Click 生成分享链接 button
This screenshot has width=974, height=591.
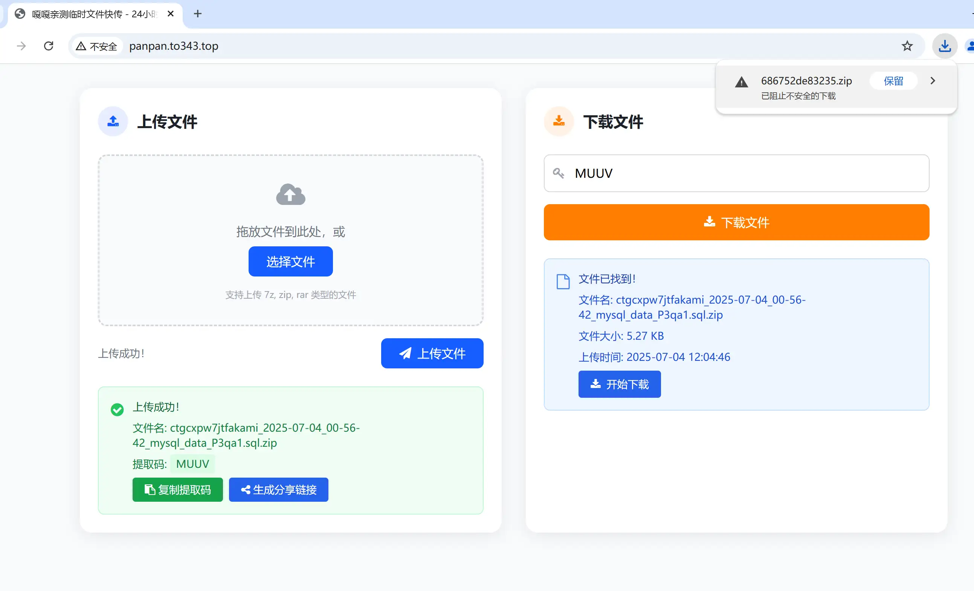pos(278,489)
